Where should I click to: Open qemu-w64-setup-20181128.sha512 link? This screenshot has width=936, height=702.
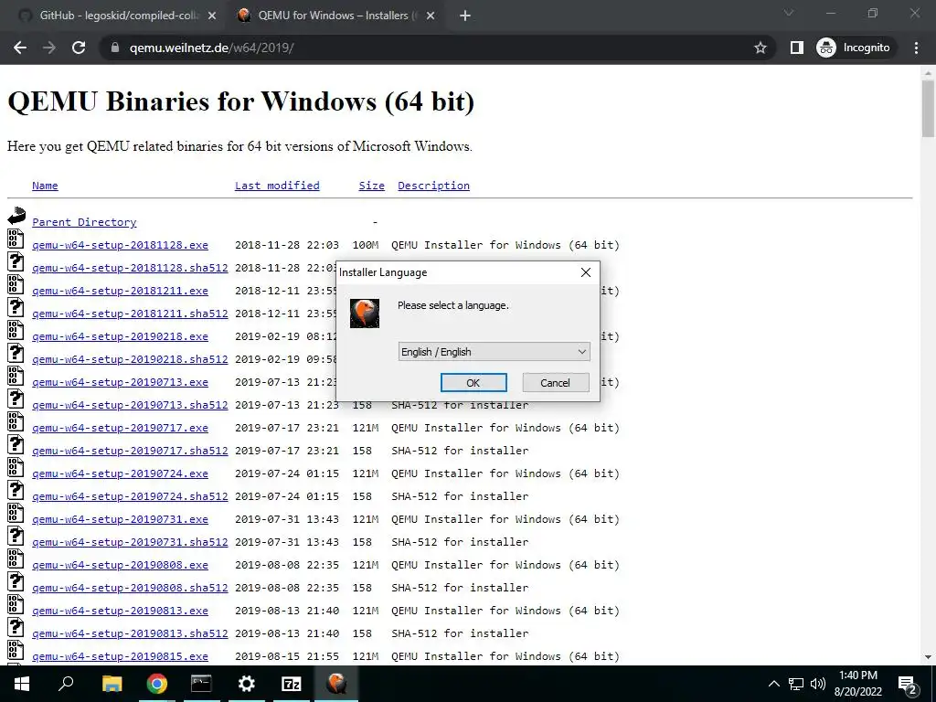130,268
